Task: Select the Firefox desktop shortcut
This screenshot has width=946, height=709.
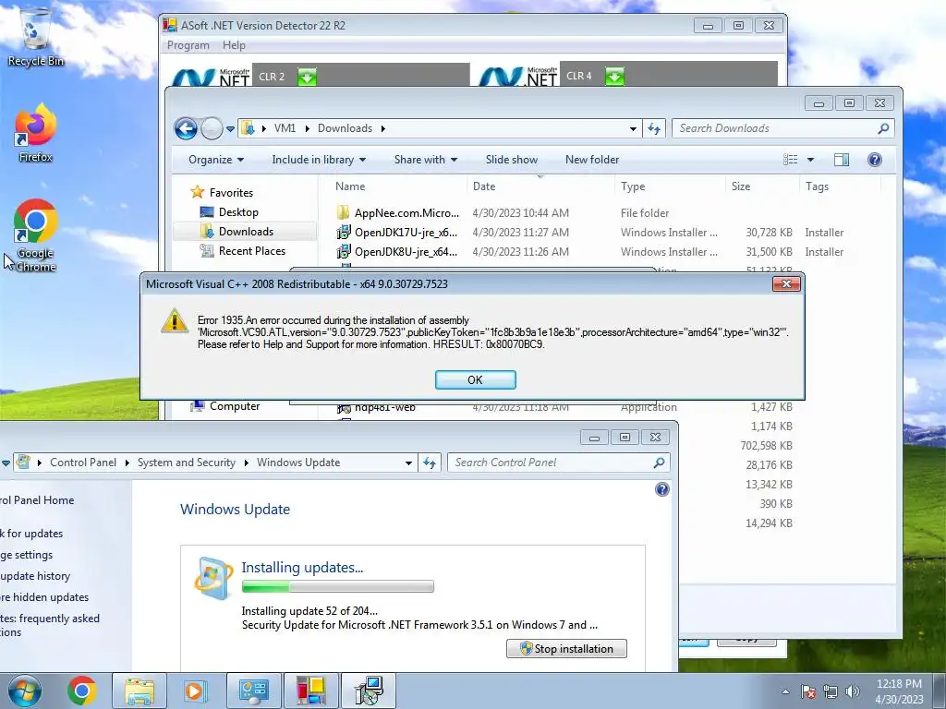Action: coord(36,133)
